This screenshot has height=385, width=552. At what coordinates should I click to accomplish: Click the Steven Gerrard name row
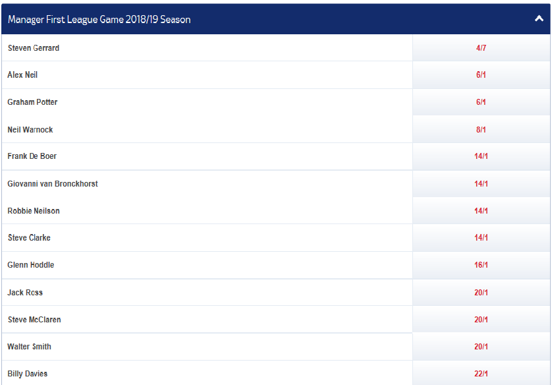pyautogui.click(x=34, y=48)
